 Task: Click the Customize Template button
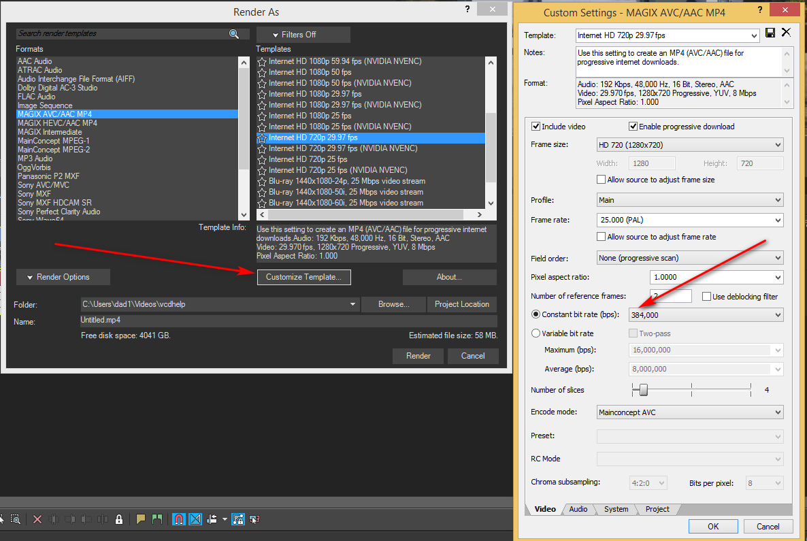click(x=303, y=277)
